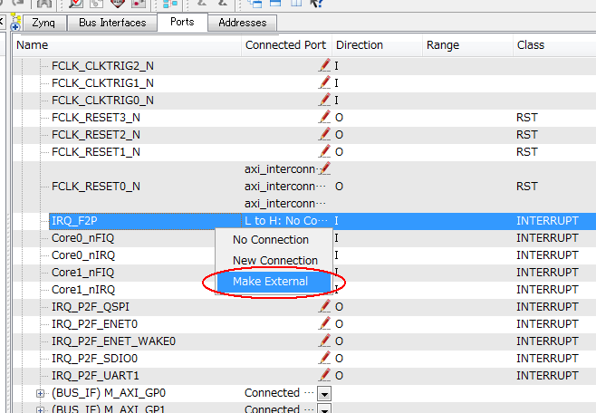Open the Addresses tab
Image resolution: width=596 pixels, height=413 pixels.
pos(243,23)
